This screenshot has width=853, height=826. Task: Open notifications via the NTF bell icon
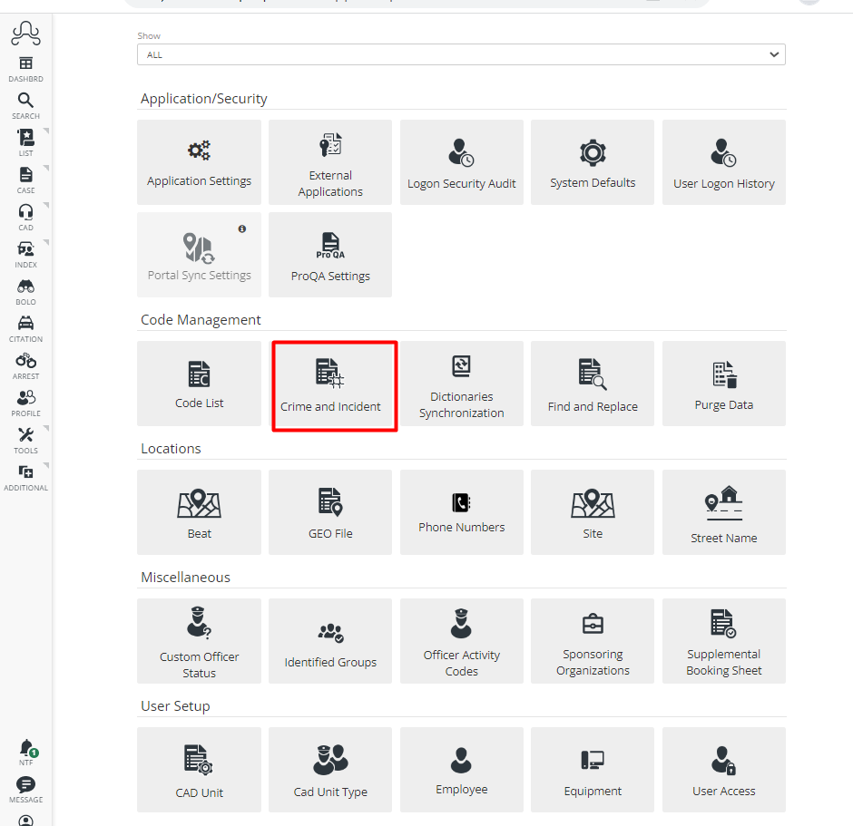pyautogui.click(x=25, y=750)
